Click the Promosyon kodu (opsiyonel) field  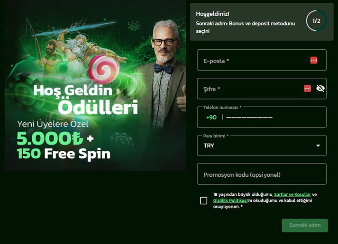point(262,174)
